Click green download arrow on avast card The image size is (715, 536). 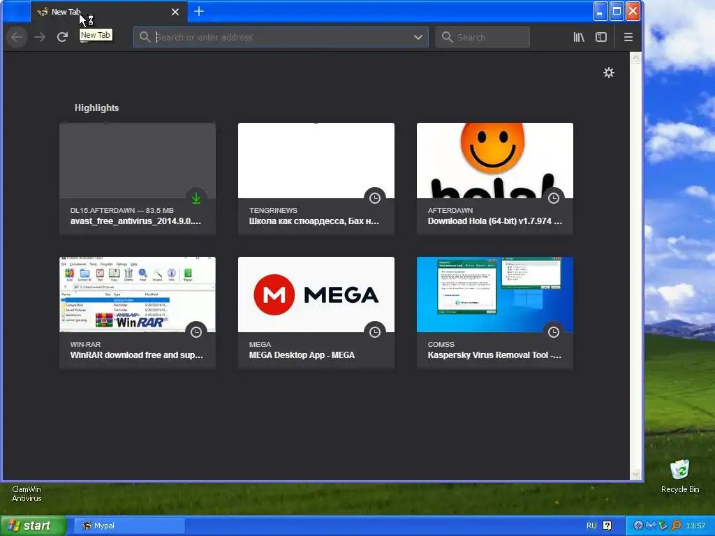coord(196,198)
